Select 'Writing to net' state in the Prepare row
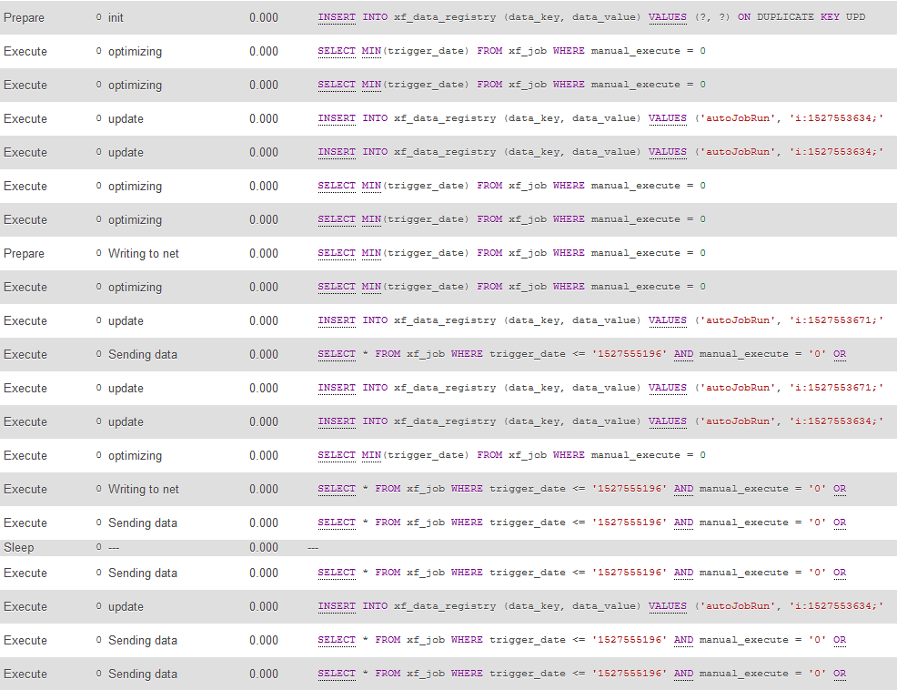 click(x=143, y=254)
